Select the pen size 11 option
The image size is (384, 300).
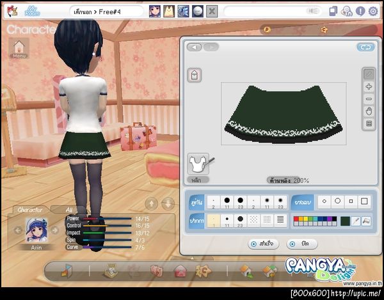[x=227, y=221]
